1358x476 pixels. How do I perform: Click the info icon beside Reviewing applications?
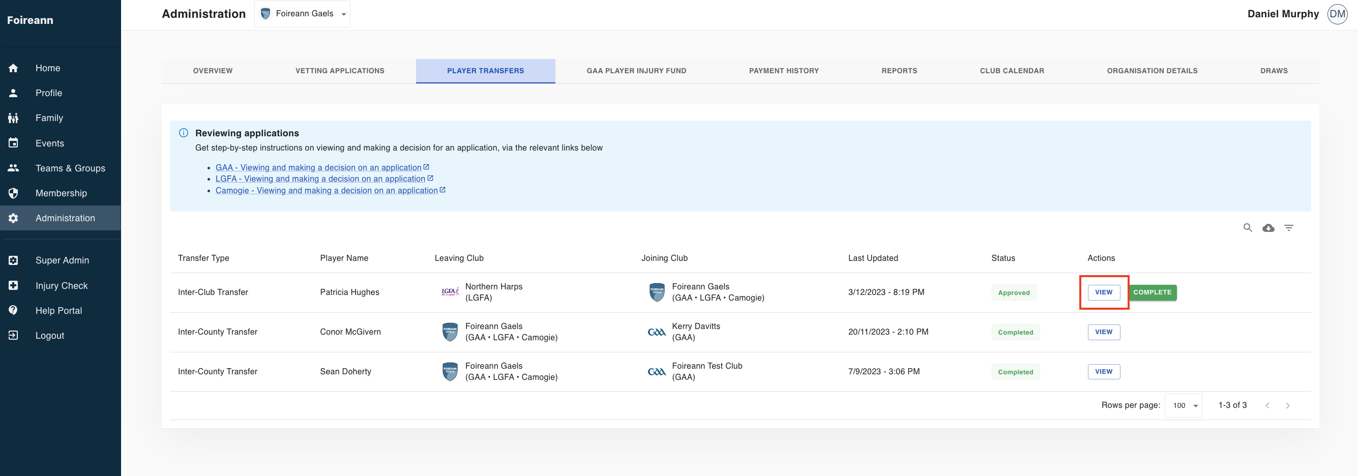tap(184, 133)
